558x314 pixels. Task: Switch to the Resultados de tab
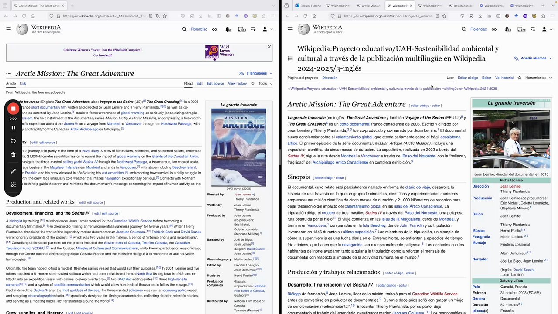(x=460, y=6)
